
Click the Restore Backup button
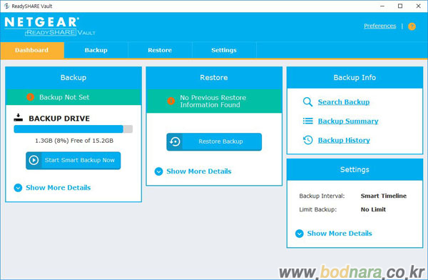point(214,141)
